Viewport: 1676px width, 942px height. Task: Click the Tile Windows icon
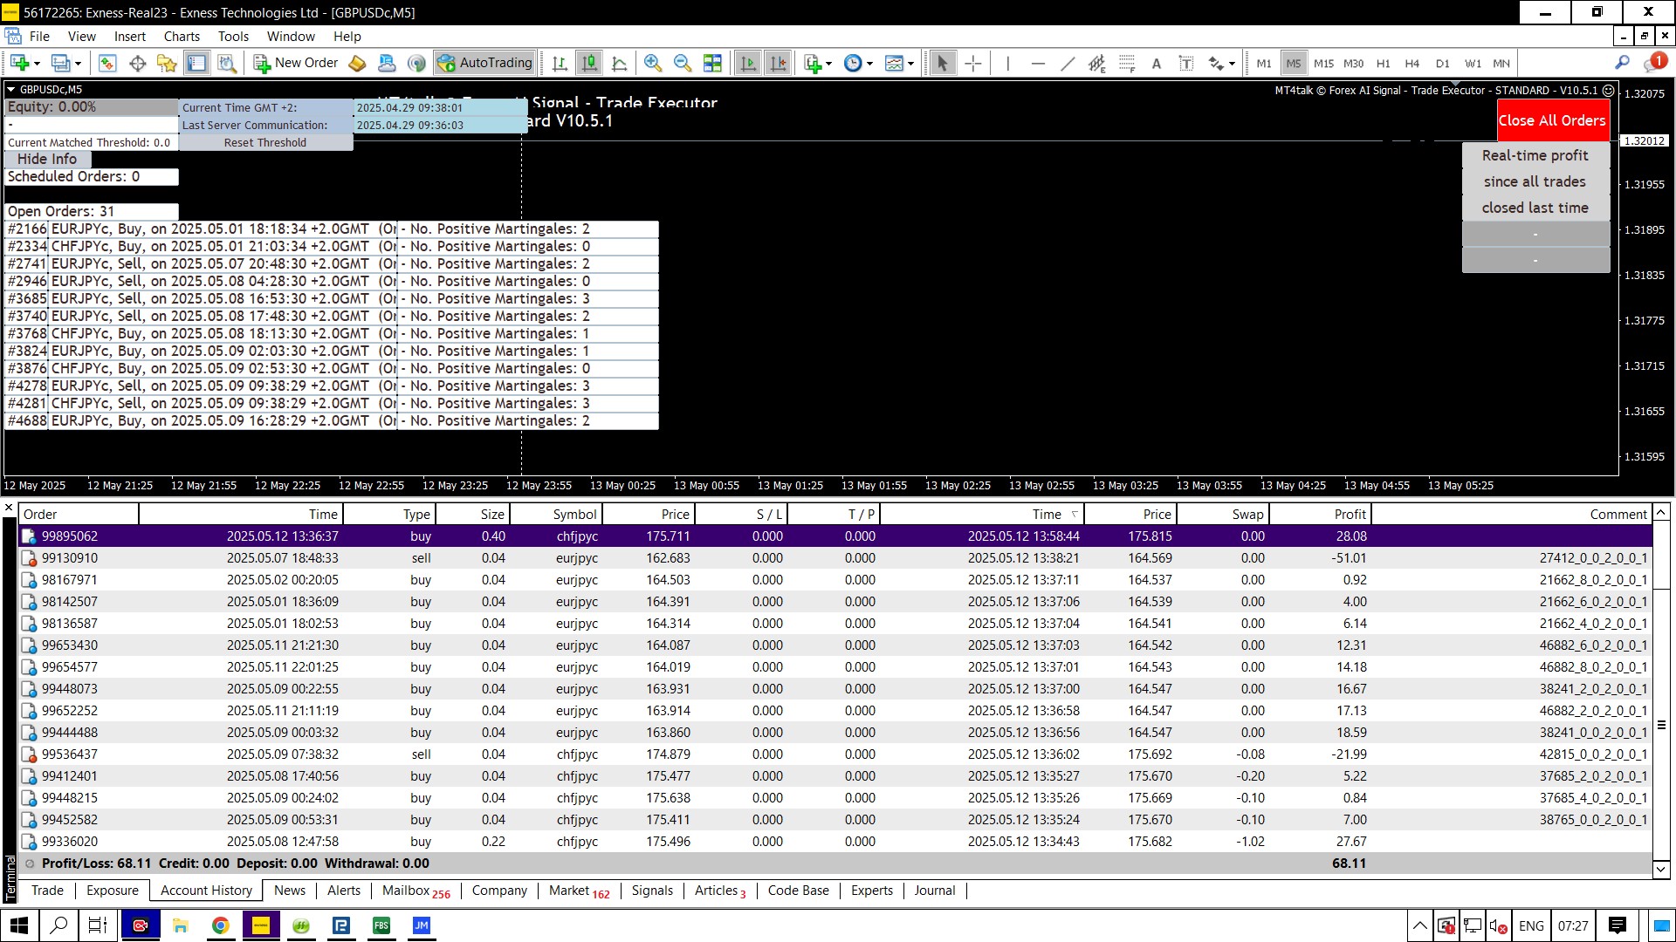713,63
